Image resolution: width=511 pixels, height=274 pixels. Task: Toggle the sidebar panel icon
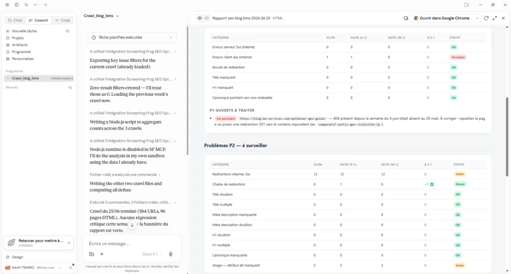click(x=16, y=5)
